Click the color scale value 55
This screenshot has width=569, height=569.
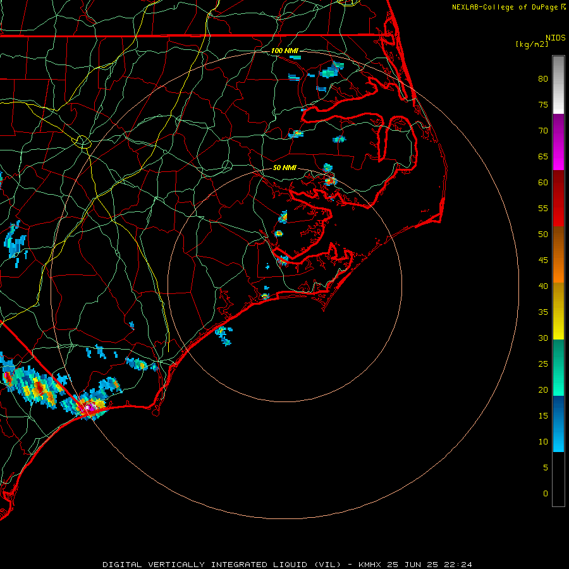(543, 208)
